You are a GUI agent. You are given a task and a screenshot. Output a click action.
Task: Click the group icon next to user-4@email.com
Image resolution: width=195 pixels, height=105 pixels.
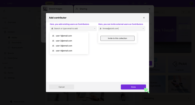tap(53, 51)
